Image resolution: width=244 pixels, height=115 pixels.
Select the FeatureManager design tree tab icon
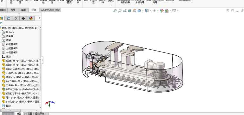[x=1, y=18]
